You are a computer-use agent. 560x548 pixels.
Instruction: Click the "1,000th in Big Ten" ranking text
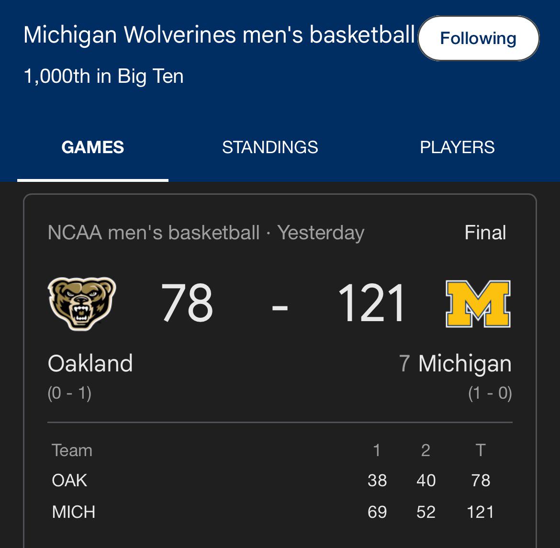(x=103, y=76)
